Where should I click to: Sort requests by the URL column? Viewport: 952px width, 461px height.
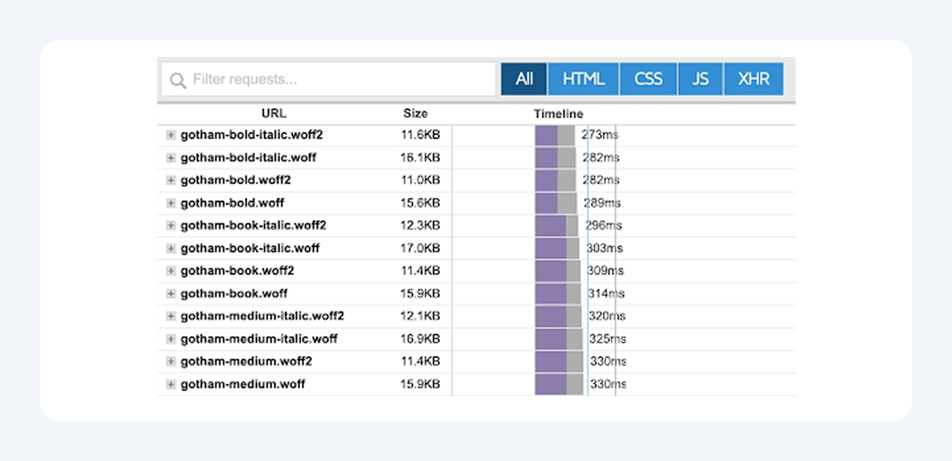[274, 114]
